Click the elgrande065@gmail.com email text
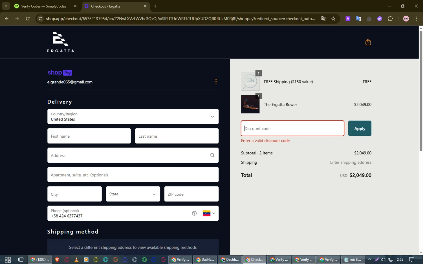 click(70, 82)
